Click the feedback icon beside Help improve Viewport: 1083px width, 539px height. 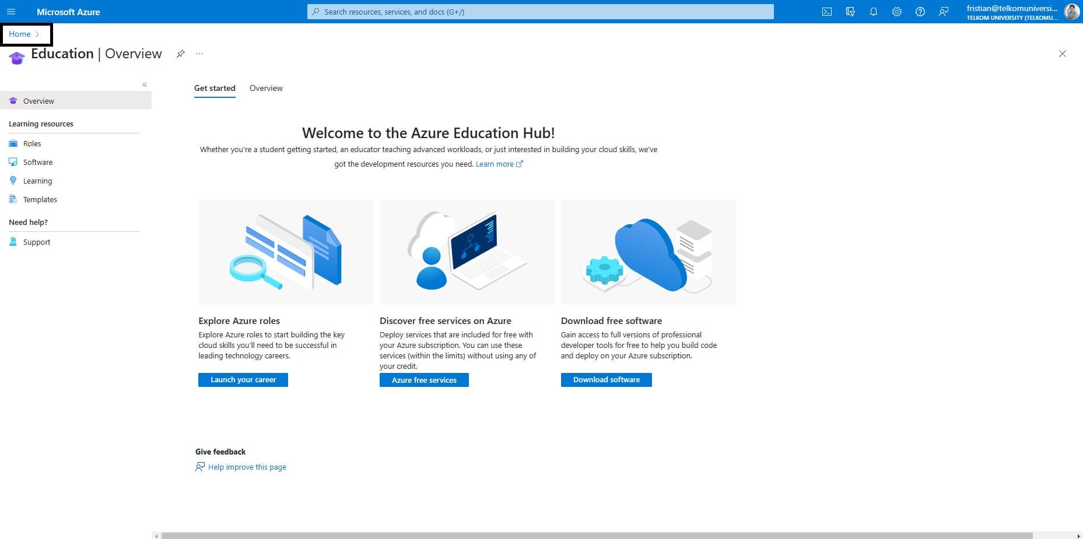(200, 467)
